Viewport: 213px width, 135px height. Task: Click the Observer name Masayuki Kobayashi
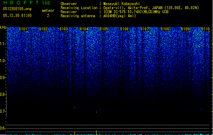click(121, 4)
